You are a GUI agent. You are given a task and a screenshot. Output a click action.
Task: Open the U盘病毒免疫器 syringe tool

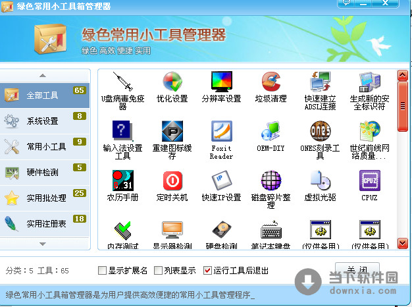tap(122, 90)
